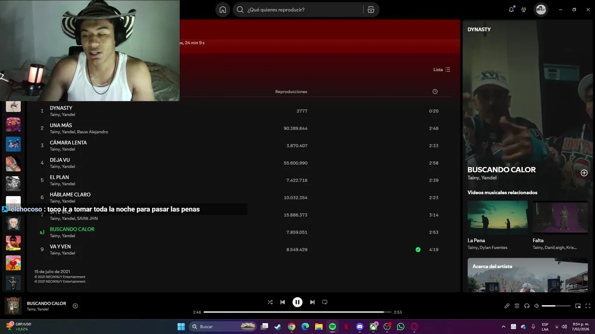
Task: Click the Reproducciones column header
Action: pyautogui.click(x=291, y=91)
